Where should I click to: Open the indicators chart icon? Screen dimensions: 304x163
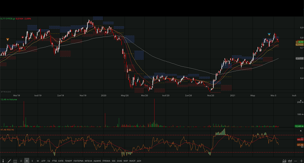tap(284, 161)
